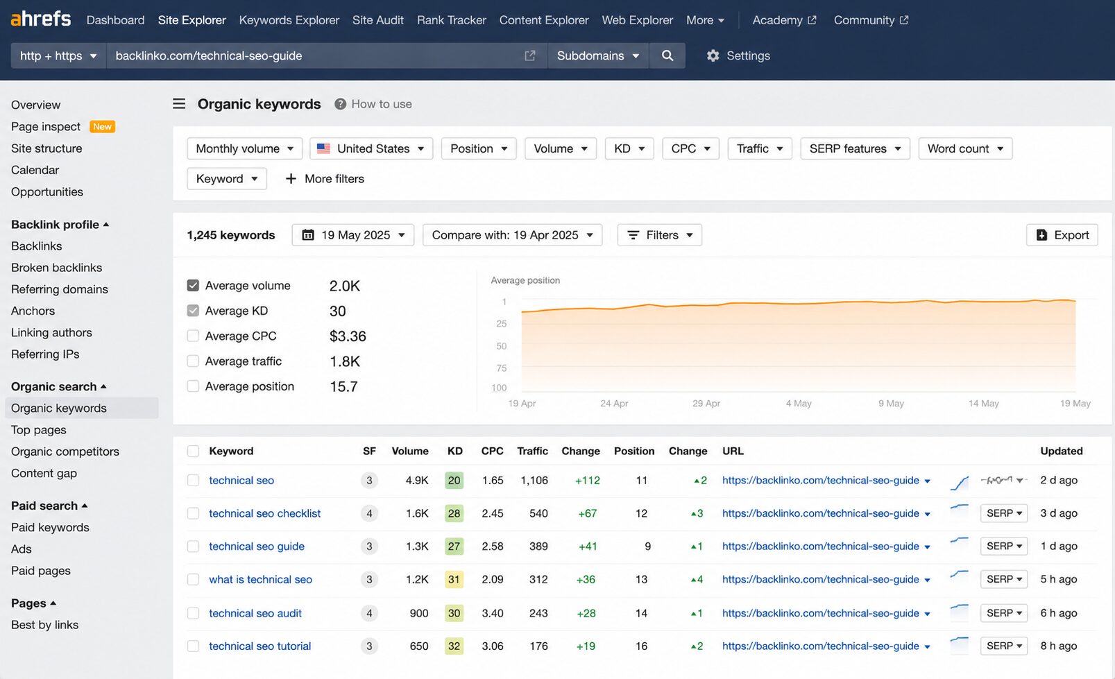
Task: Open the SERP features filter dropdown
Action: [855, 148]
